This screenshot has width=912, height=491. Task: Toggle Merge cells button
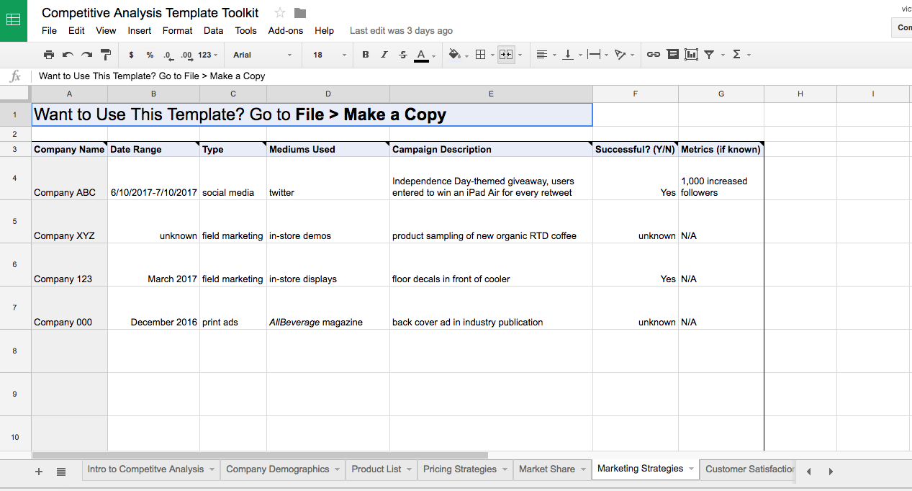click(506, 55)
